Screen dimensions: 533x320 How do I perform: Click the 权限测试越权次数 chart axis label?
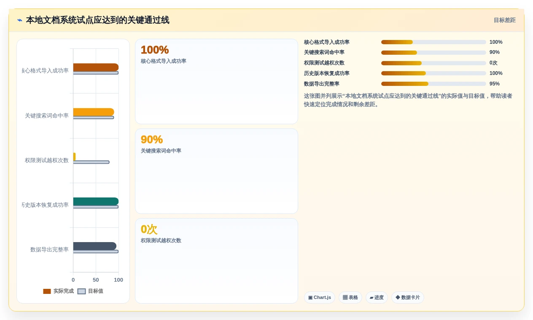click(47, 160)
